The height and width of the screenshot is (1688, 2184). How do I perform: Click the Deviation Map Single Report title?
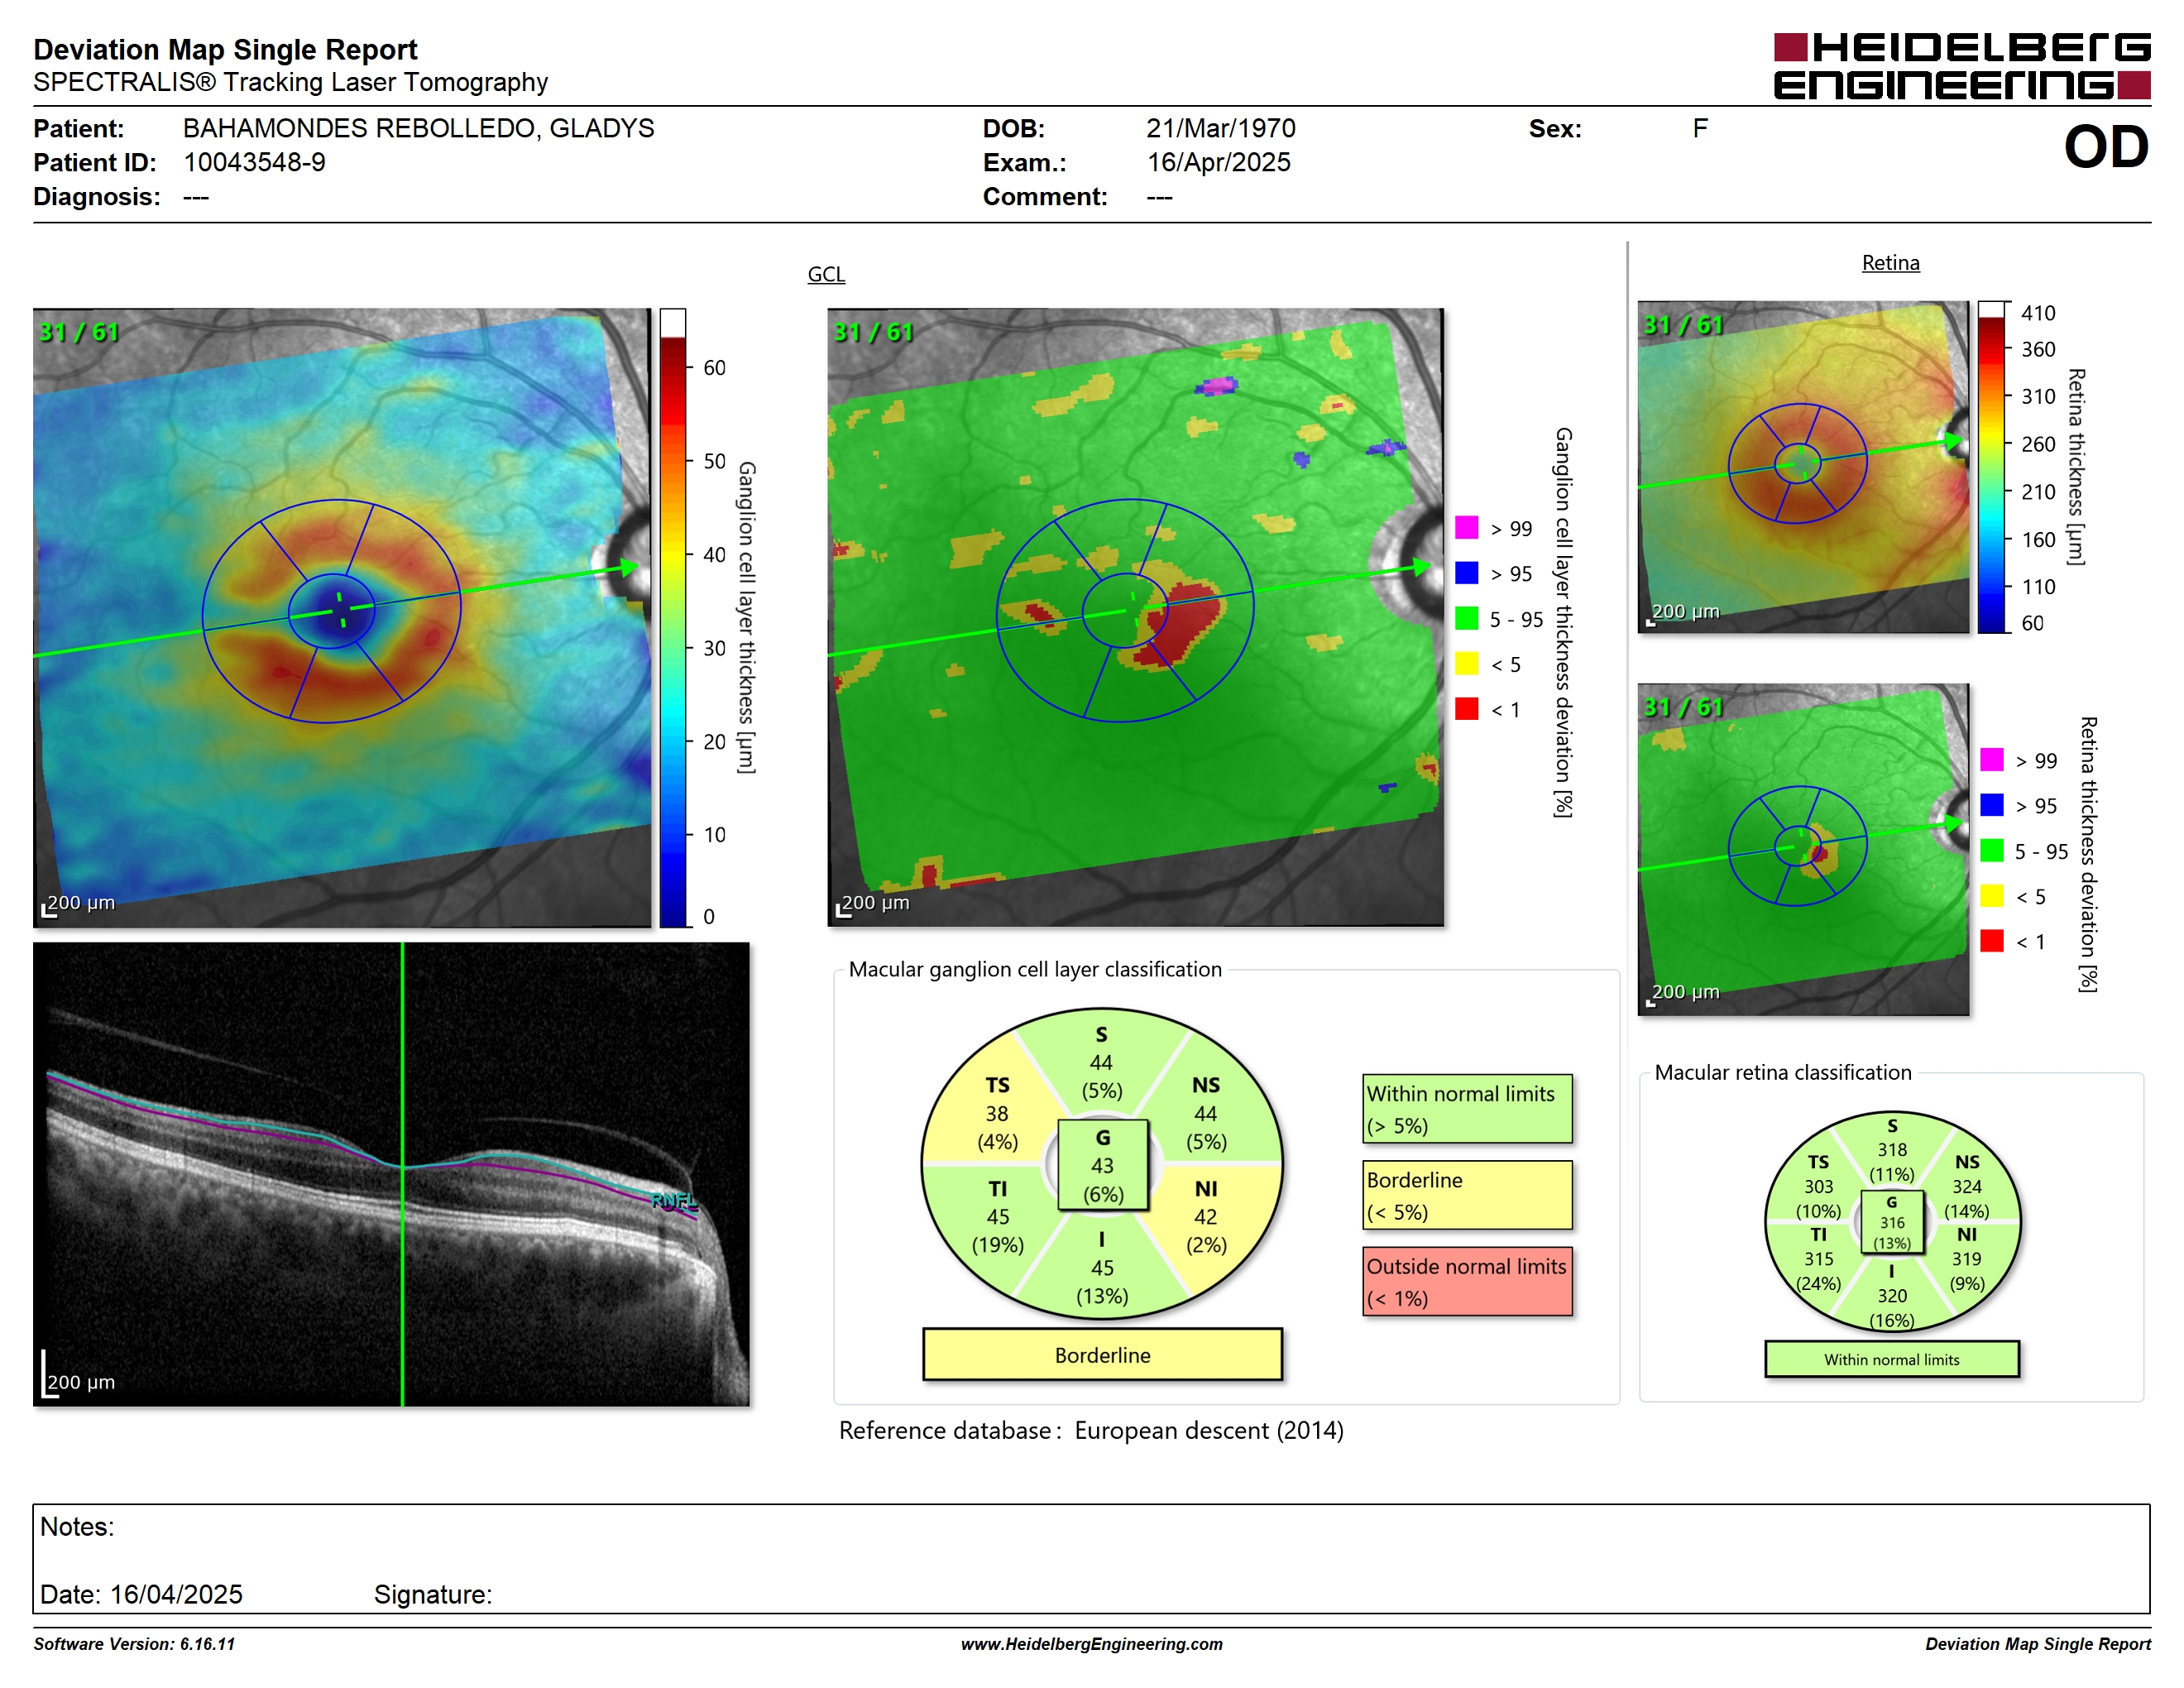[225, 49]
